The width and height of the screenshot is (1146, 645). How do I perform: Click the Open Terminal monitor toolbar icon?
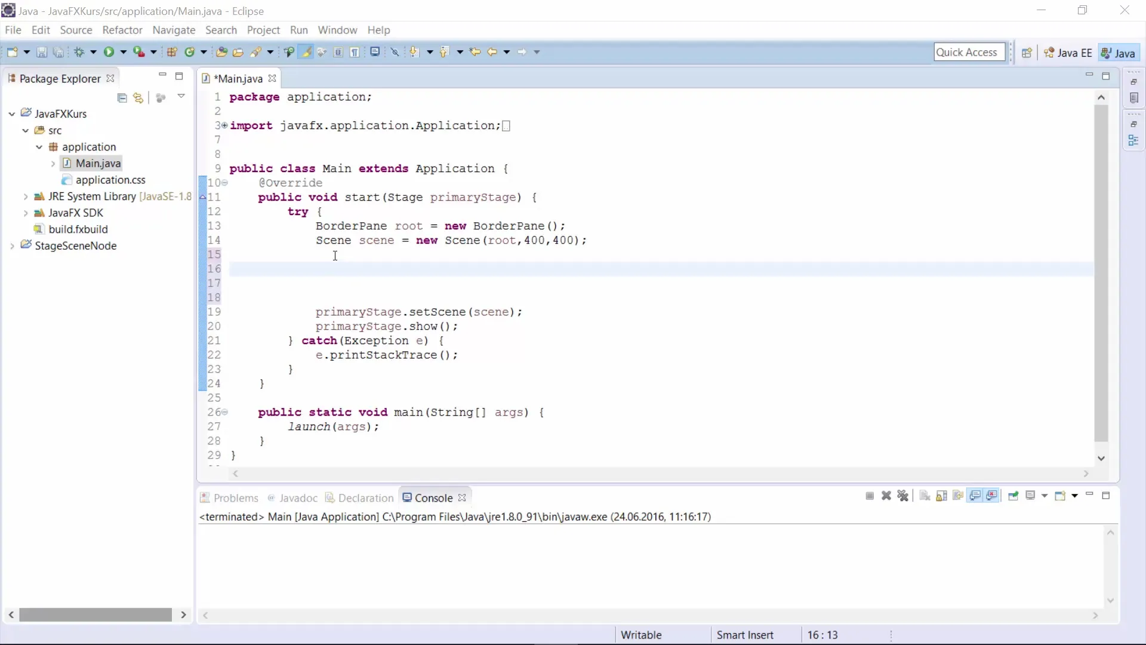coord(375,52)
